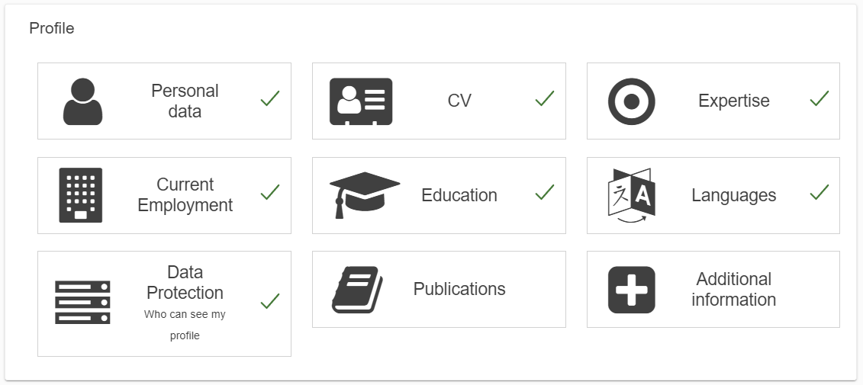Click the Languages translation icon
This screenshot has width=863, height=385.
coord(631,196)
